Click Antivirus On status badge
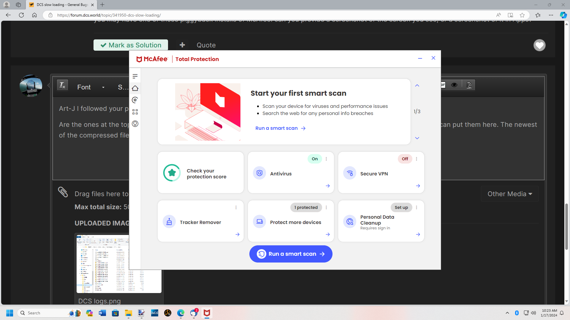570x320 pixels. [x=315, y=159]
